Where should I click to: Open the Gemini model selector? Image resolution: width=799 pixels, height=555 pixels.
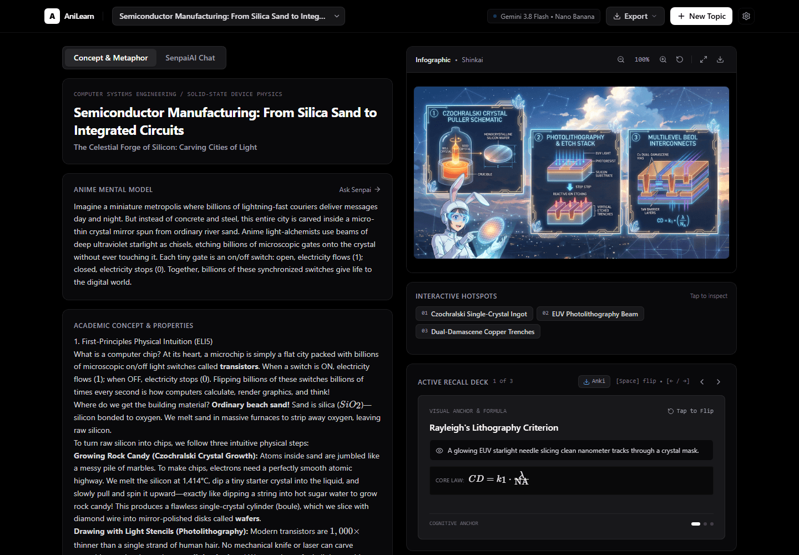(x=544, y=17)
